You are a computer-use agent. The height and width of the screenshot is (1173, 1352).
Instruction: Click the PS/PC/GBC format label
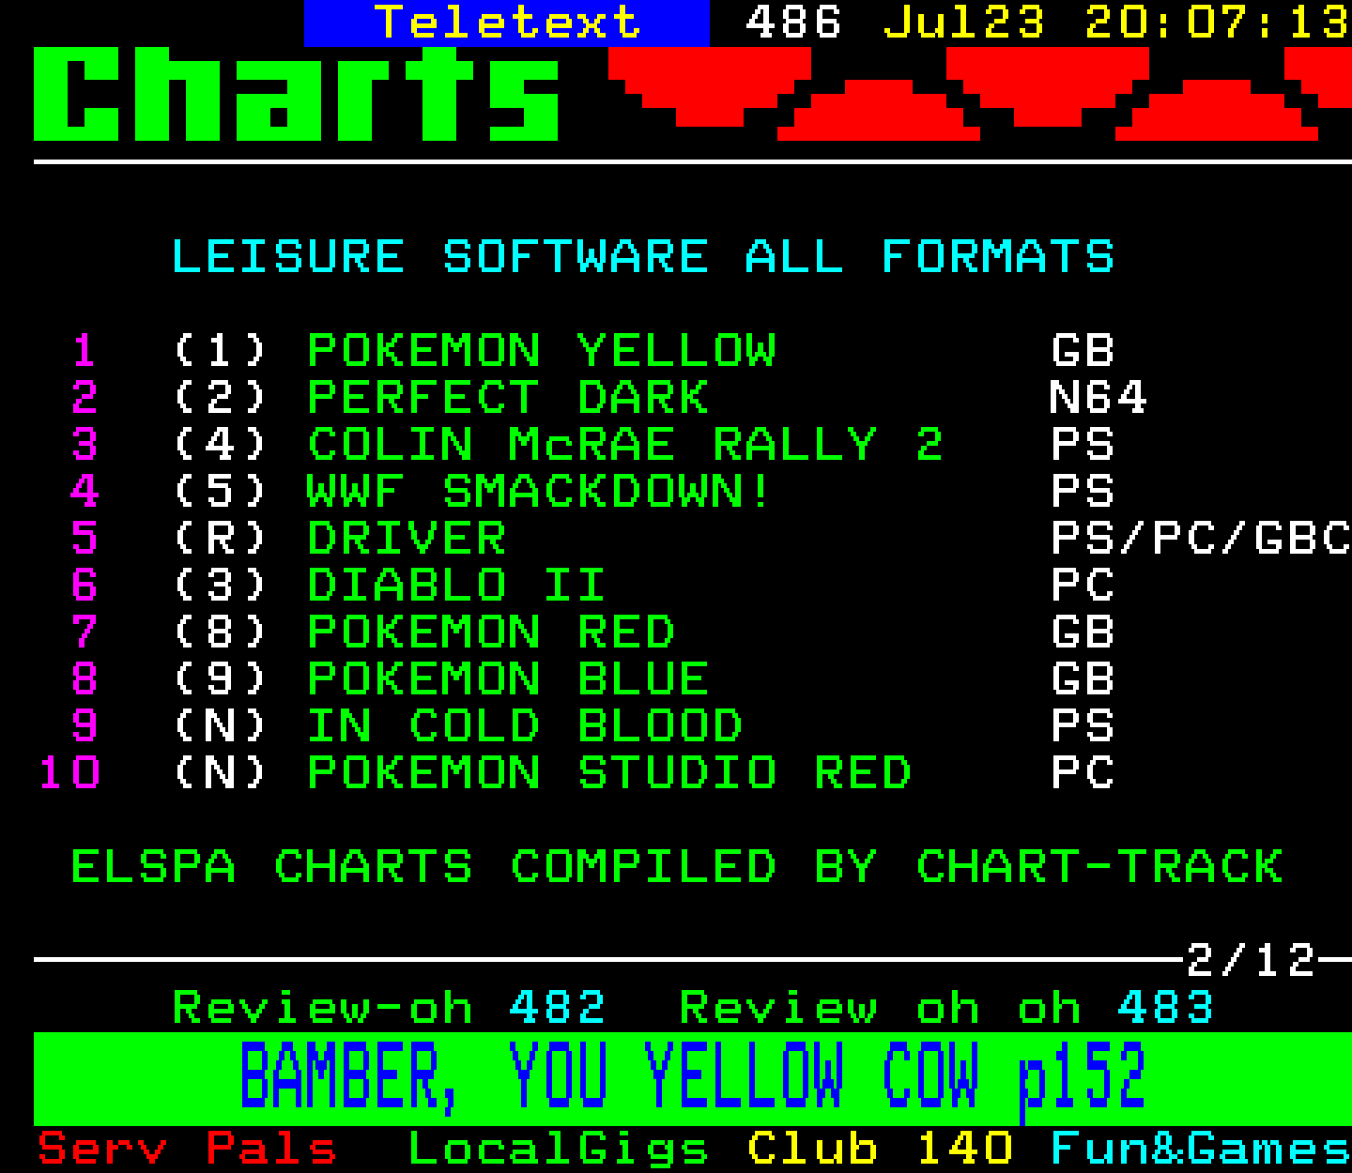pos(1201,539)
